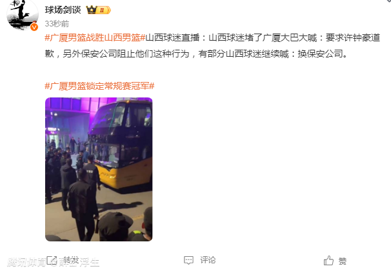Open hashtag 广厦男篮锁定常规赛冠军
Image resolution: width=391 pixels, height=273 pixels.
99,86
